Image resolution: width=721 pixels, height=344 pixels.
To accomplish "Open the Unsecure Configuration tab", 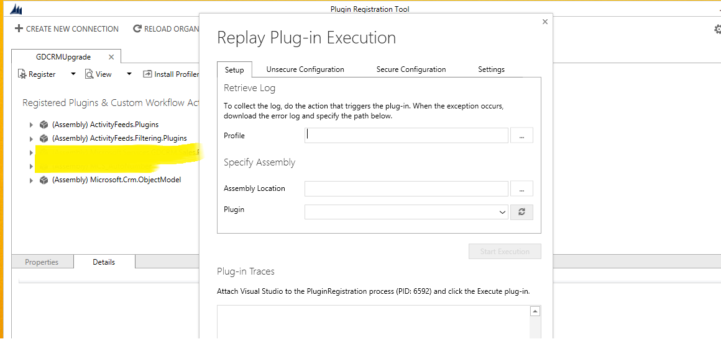I will coord(305,69).
